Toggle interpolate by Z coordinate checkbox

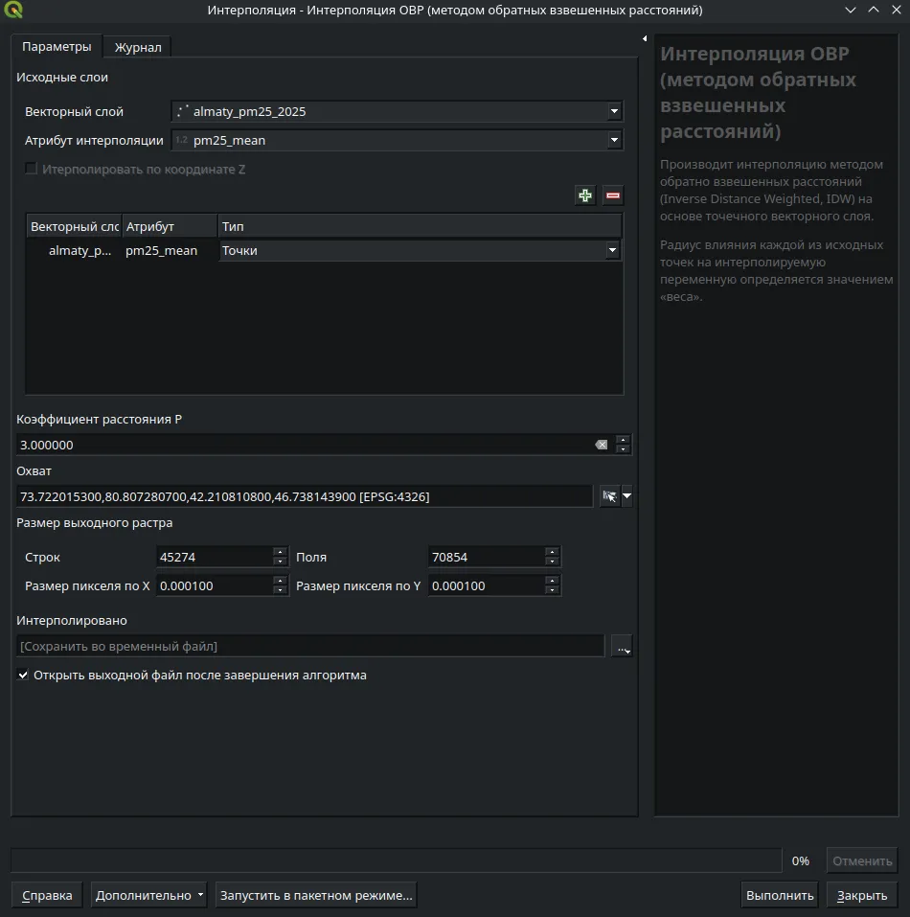pyautogui.click(x=31, y=169)
